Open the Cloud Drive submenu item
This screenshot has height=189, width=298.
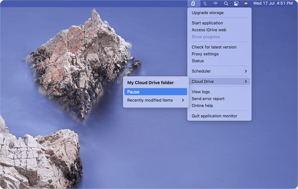[219, 81]
